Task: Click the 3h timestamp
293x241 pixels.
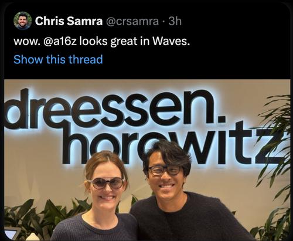Action: point(175,21)
